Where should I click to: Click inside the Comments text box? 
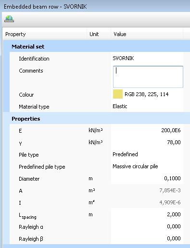[148, 77]
